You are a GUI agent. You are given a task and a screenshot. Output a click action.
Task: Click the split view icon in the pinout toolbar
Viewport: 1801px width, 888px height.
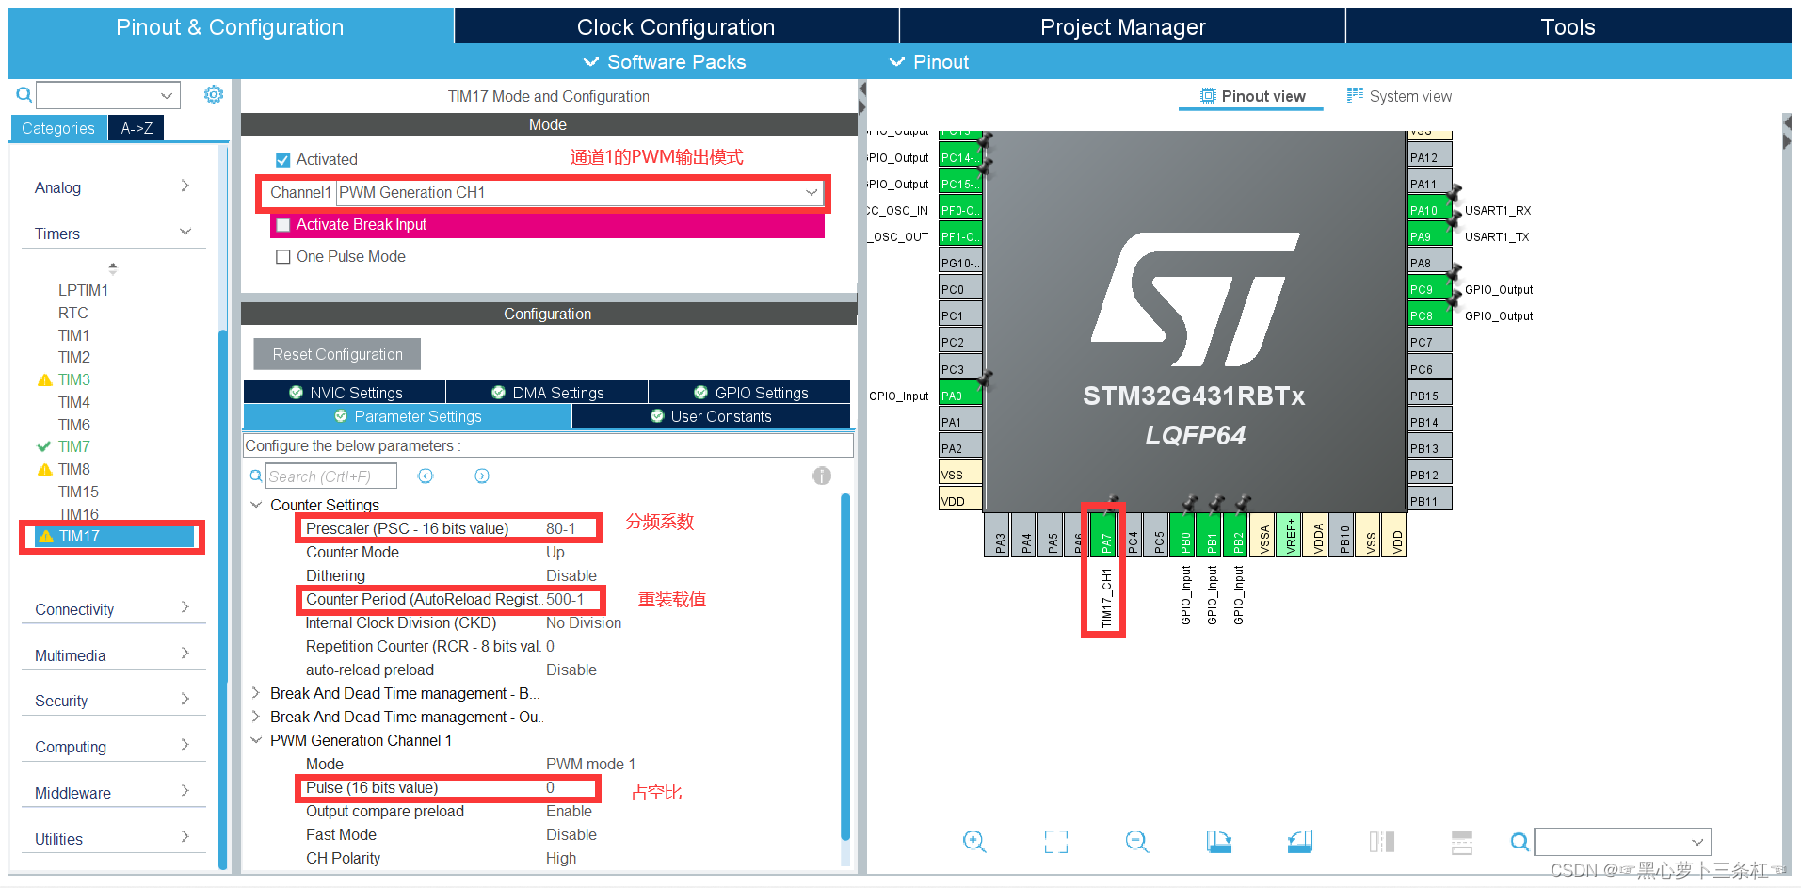[x=1381, y=841]
